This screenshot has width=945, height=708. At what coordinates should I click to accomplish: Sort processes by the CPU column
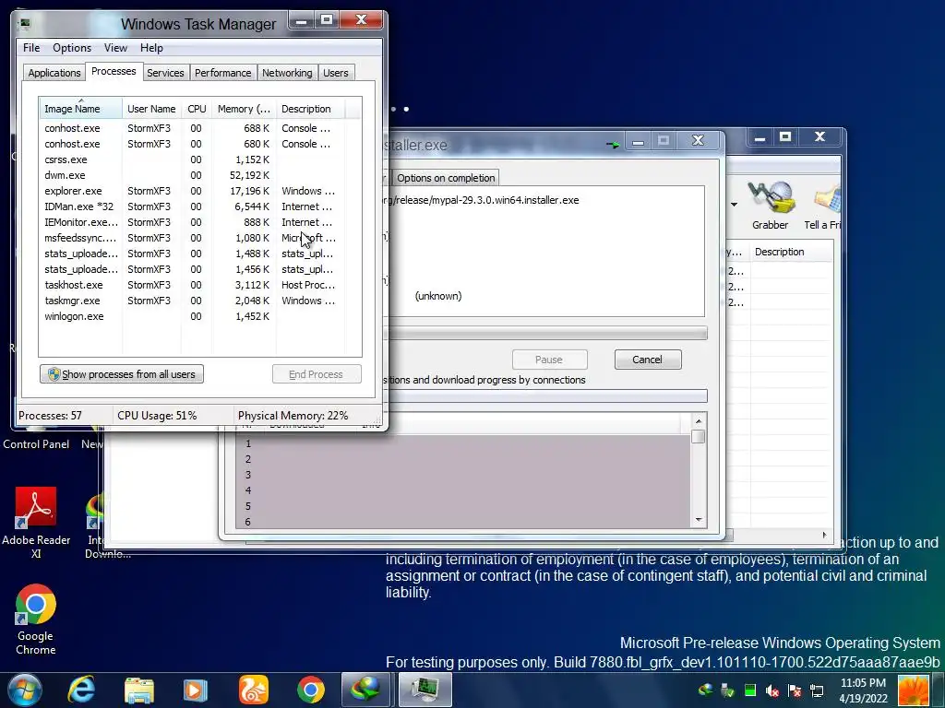click(197, 109)
